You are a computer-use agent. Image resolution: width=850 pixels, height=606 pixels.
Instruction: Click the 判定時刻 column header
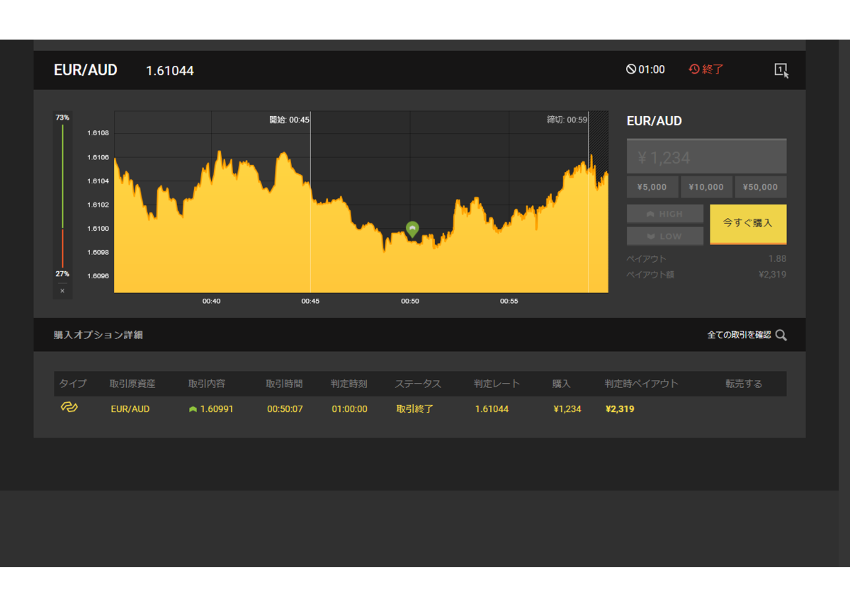pos(349,384)
